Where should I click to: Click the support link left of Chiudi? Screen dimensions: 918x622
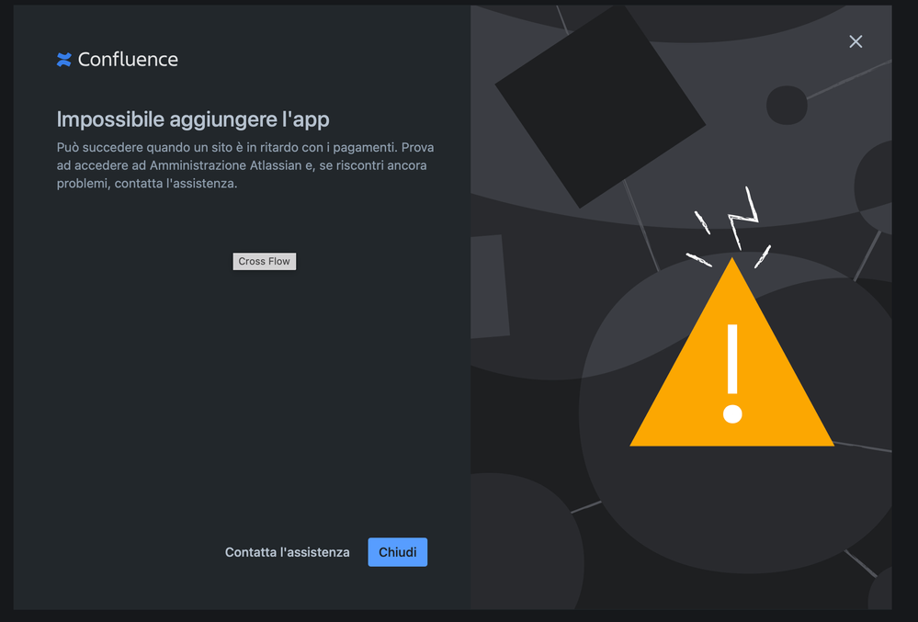287,552
